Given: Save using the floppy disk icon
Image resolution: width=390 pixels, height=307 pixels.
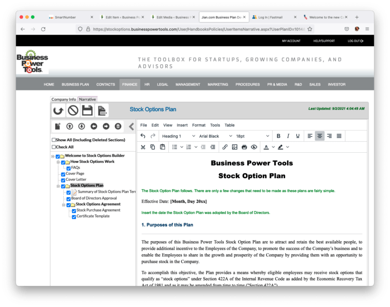Looking at the screenshot, I should pos(87,110).
